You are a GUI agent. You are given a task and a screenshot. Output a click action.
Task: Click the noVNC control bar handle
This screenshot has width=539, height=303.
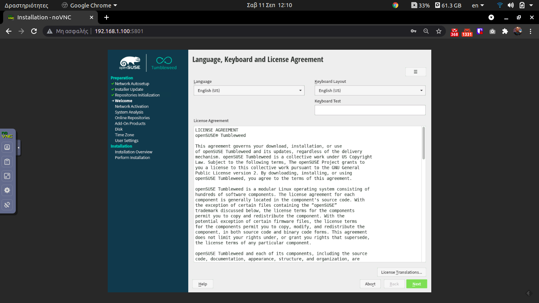click(18, 148)
